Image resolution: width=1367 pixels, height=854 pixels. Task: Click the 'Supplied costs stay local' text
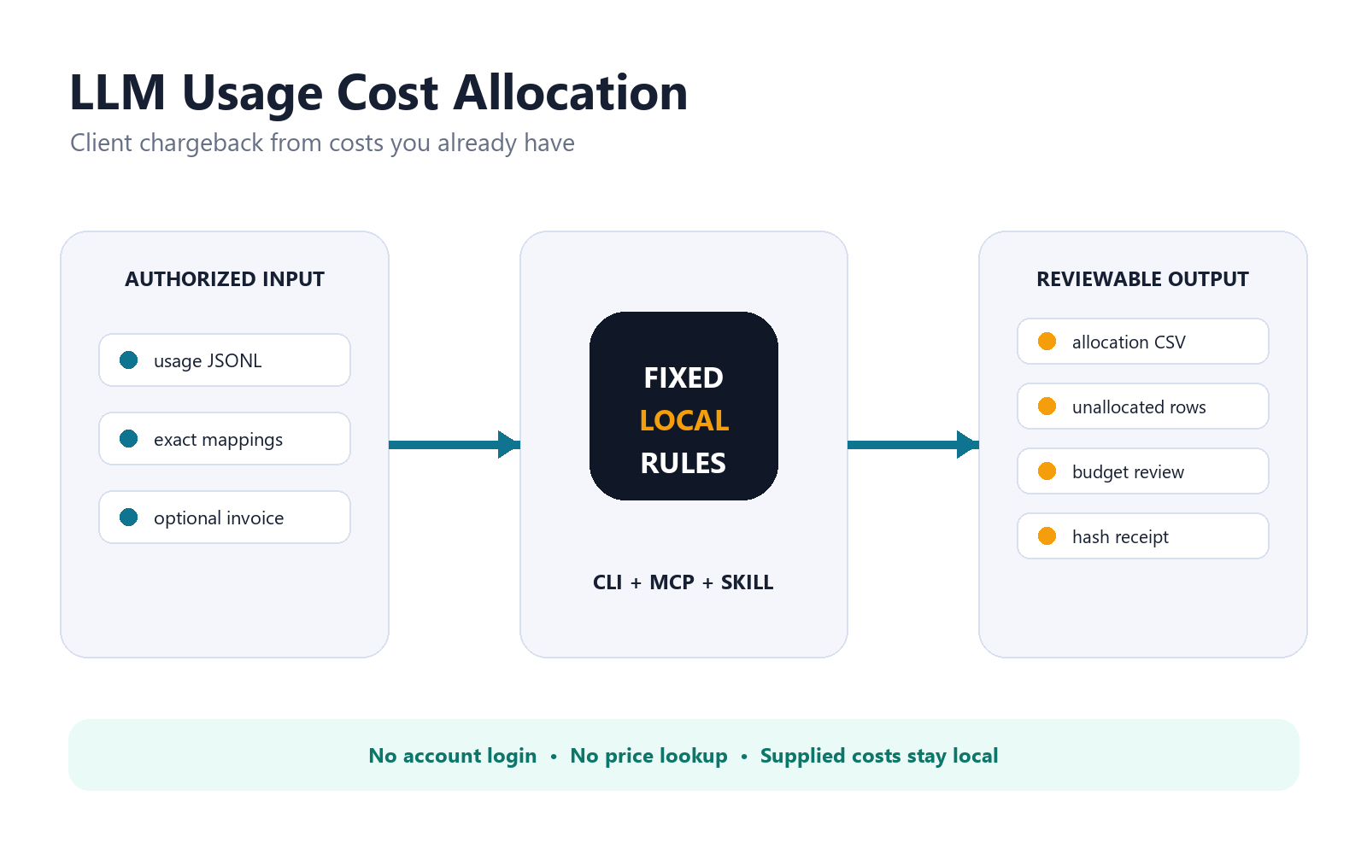[879, 756]
